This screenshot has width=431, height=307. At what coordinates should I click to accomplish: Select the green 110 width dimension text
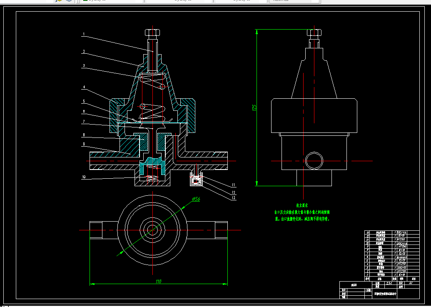click(158, 282)
